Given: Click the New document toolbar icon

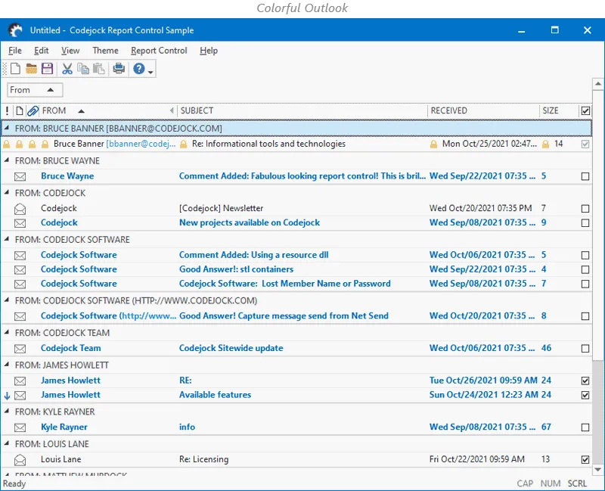Looking at the screenshot, I should tap(15, 69).
